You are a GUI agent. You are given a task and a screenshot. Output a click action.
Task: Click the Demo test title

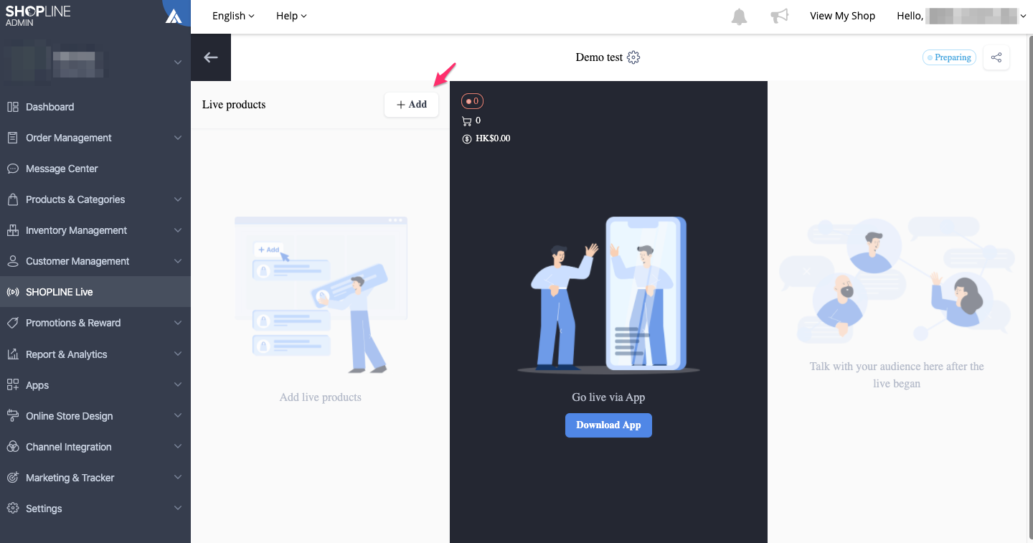(599, 57)
